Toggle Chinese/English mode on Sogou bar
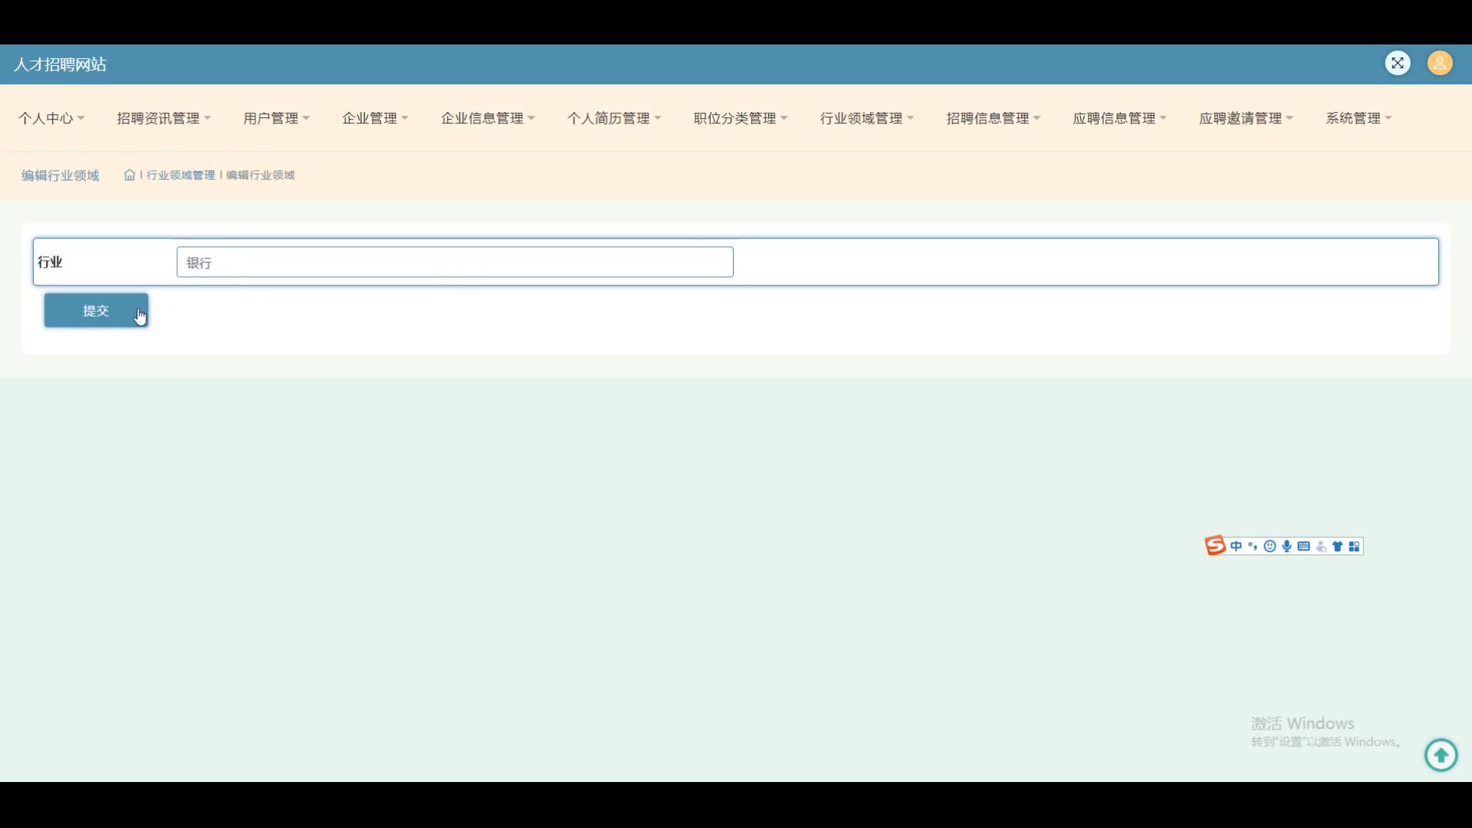1472x828 pixels. [x=1236, y=546]
